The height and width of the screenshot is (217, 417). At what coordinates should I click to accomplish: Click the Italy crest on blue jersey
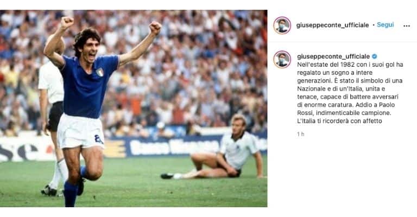99,72
